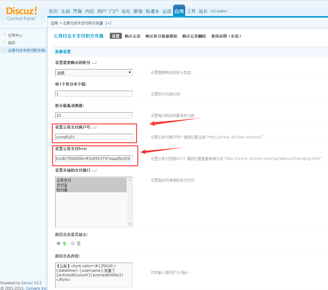The width and height of the screenshot is (328, 290).
Task: Click the 双击输入框可扩大/缩小 hint text
Action: tap(170, 272)
